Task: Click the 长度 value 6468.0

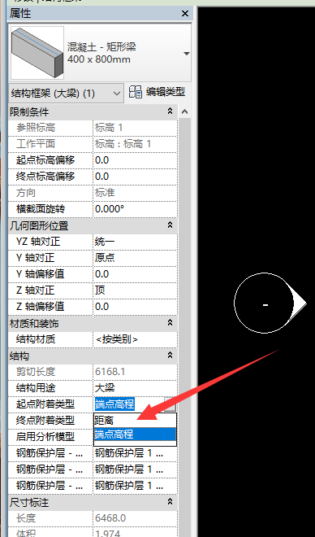Action: tap(135, 518)
